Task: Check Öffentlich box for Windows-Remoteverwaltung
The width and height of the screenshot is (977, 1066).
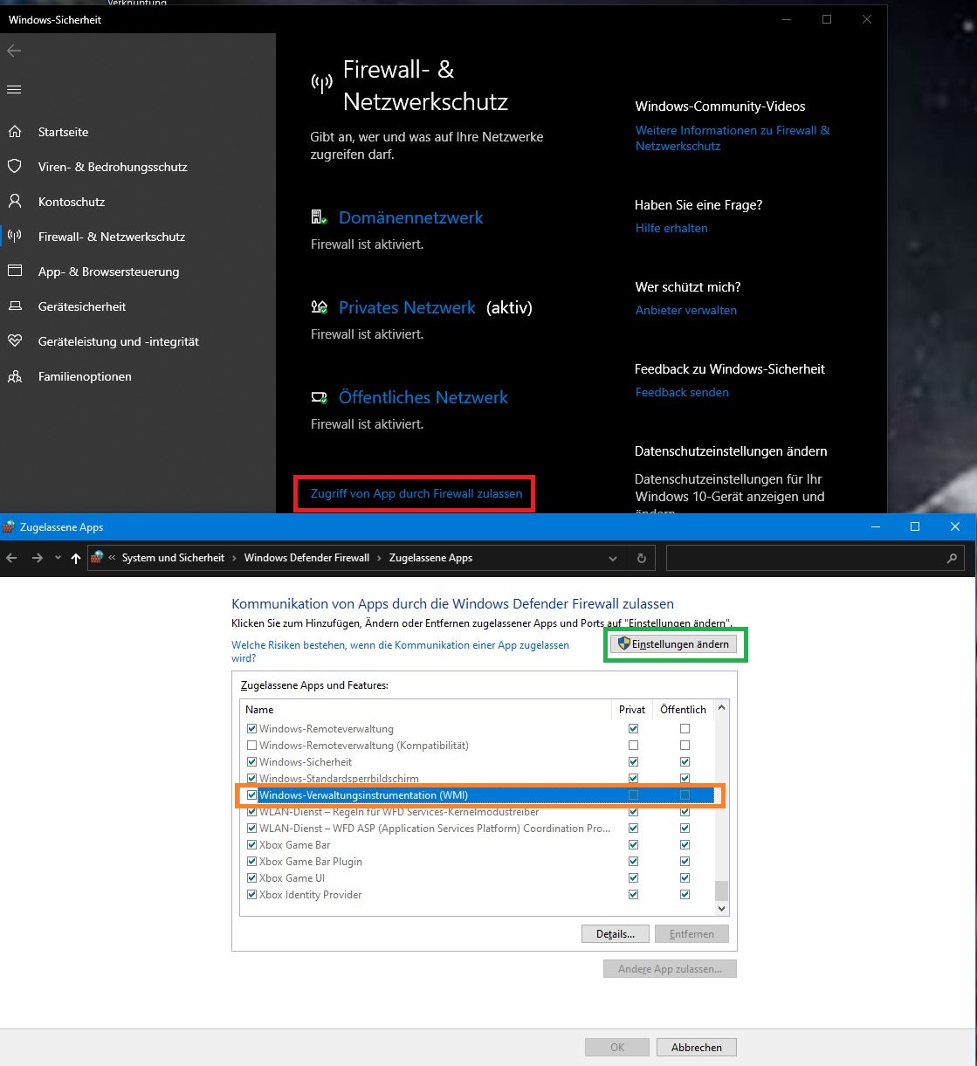Action: click(685, 729)
